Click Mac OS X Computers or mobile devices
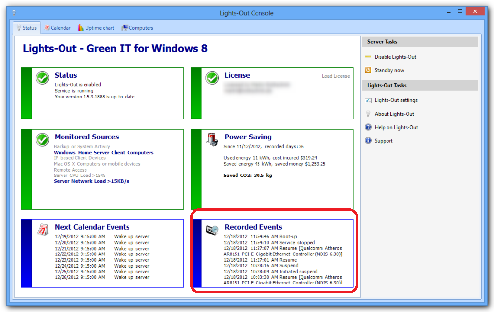This screenshot has height=312, width=494. (97, 164)
